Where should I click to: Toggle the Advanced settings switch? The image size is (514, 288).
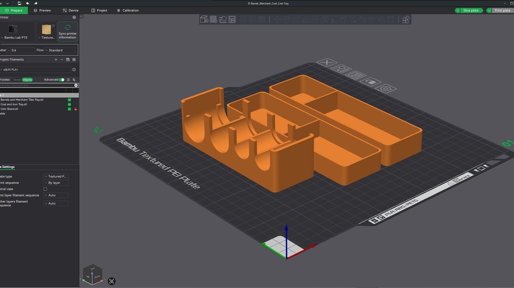(62, 80)
